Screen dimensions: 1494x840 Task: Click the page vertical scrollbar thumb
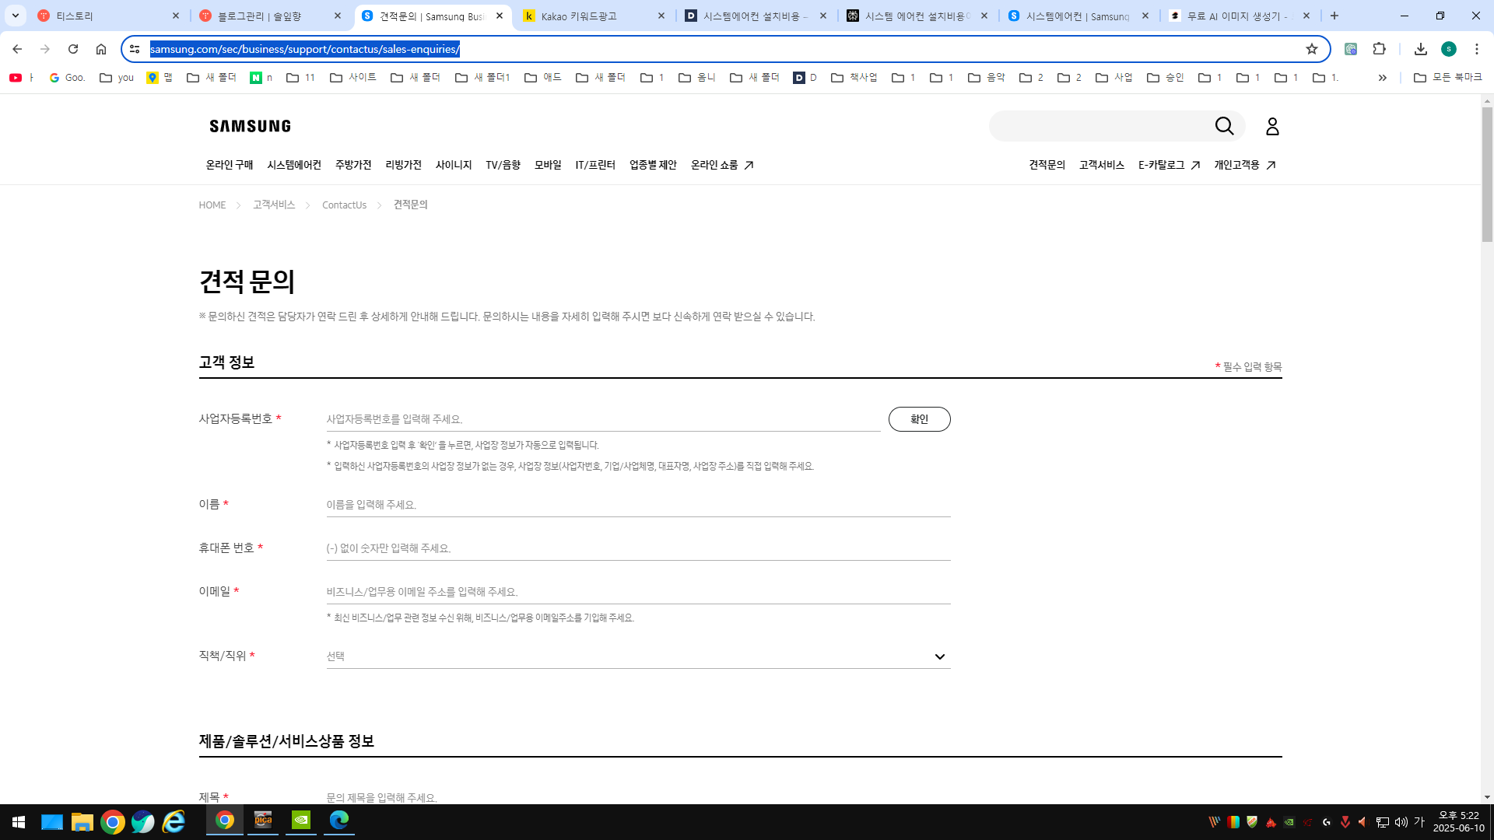(1487, 175)
